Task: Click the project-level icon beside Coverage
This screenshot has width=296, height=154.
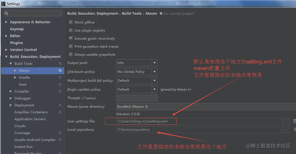Action: tap(60, 133)
